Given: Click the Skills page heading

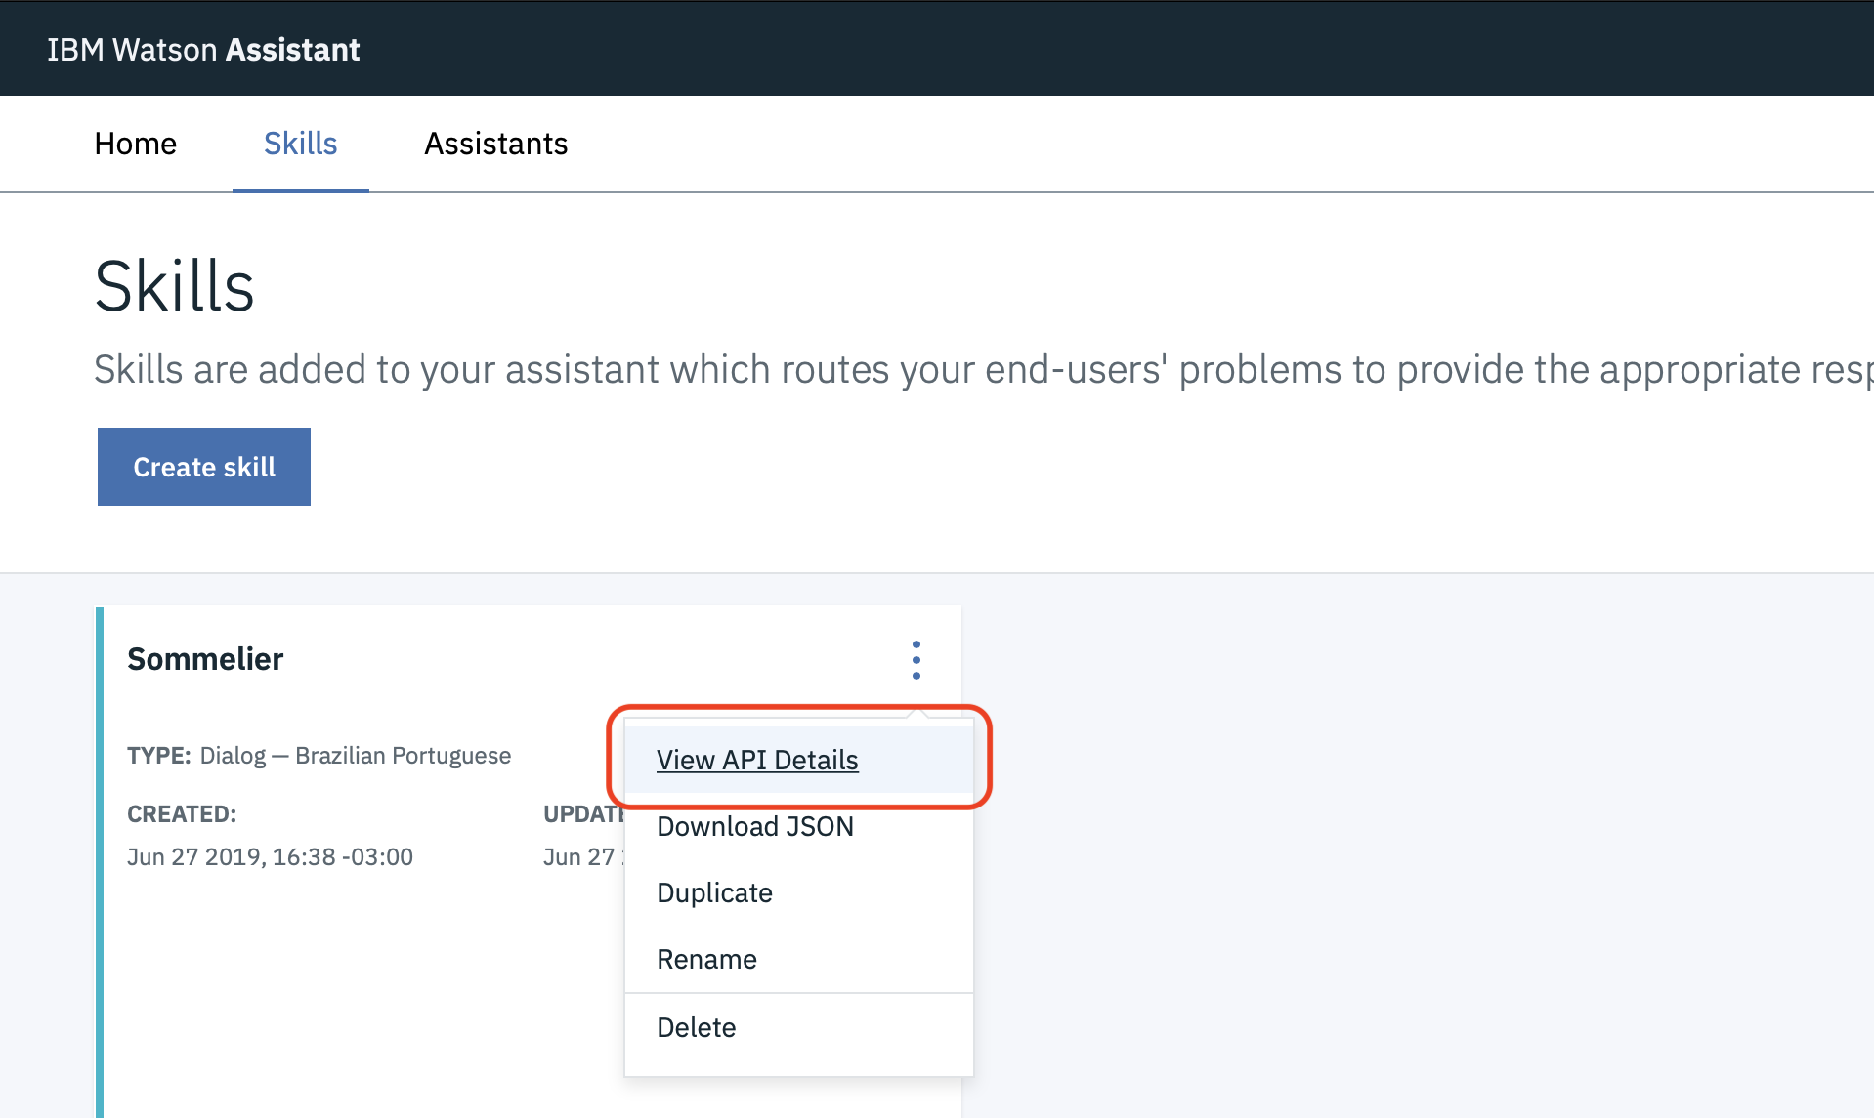Looking at the screenshot, I should click(x=175, y=286).
